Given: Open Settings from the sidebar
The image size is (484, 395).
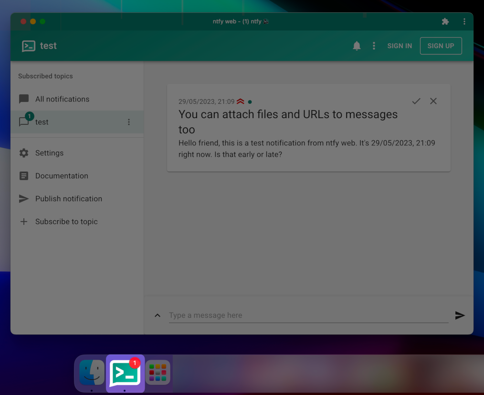Looking at the screenshot, I should click(49, 153).
